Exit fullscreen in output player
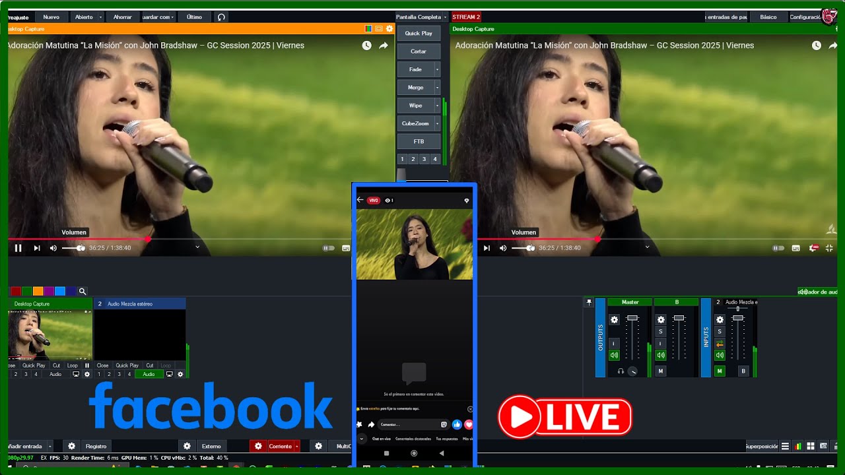This screenshot has height=475, width=845. point(830,248)
